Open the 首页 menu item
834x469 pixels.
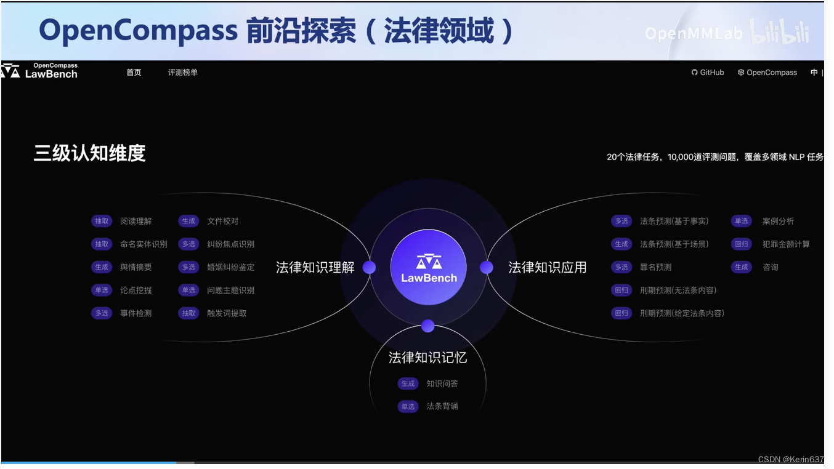click(134, 72)
